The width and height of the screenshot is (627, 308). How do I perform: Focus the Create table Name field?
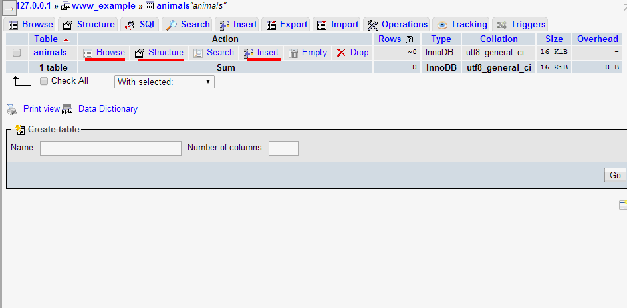tap(111, 148)
